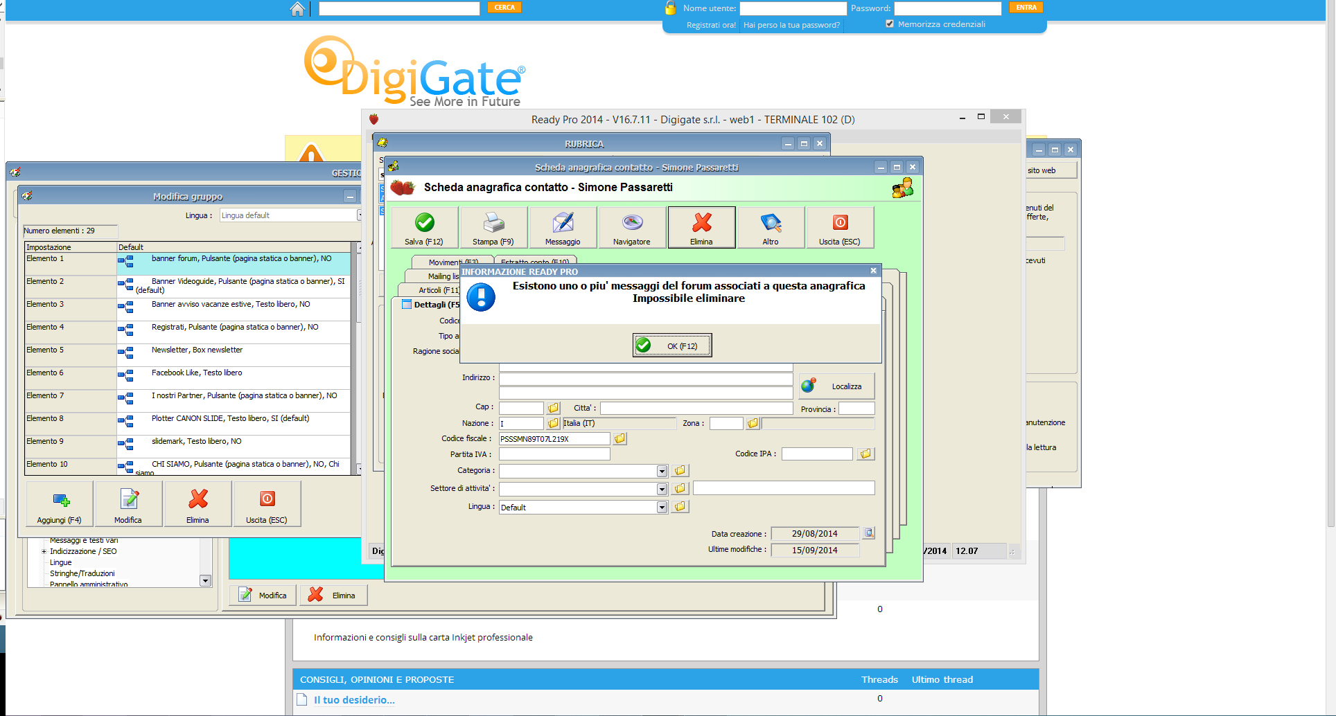
Task: Click the lookup icon beside the Zona field
Action: [753, 423]
